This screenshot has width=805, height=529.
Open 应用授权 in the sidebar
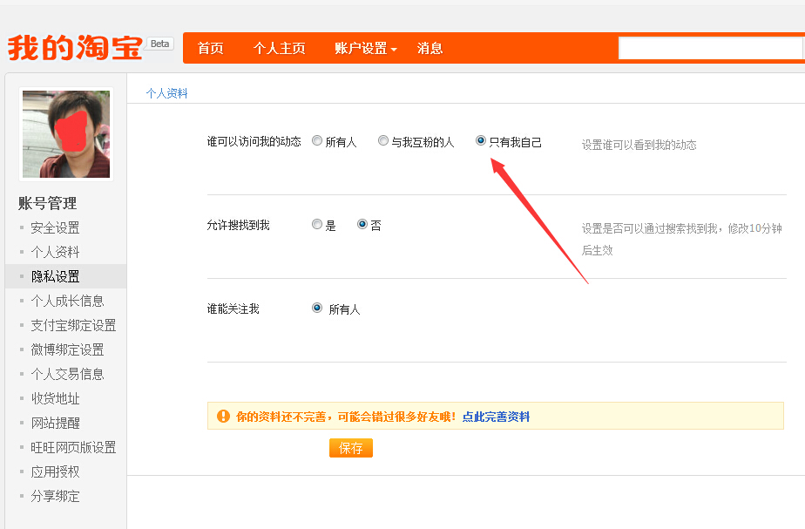[55, 472]
